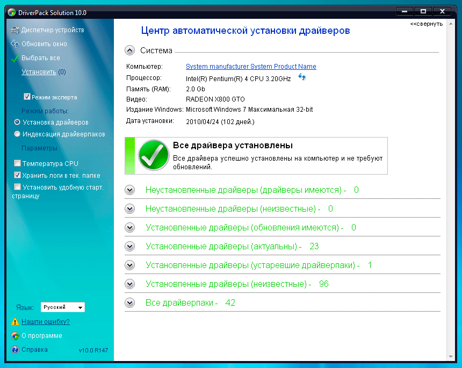
Task: Open the Язык language dropdown
Action: (63, 307)
